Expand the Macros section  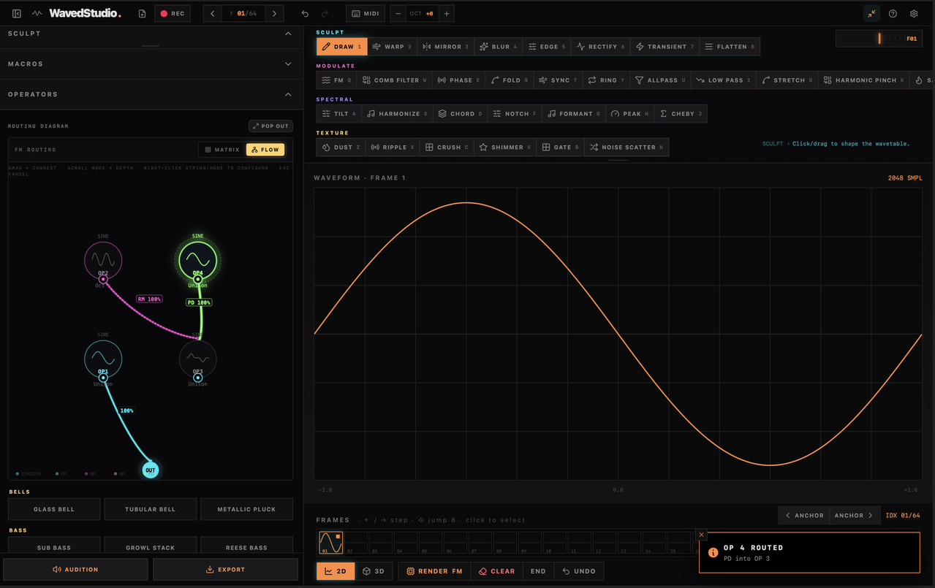click(x=288, y=64)
